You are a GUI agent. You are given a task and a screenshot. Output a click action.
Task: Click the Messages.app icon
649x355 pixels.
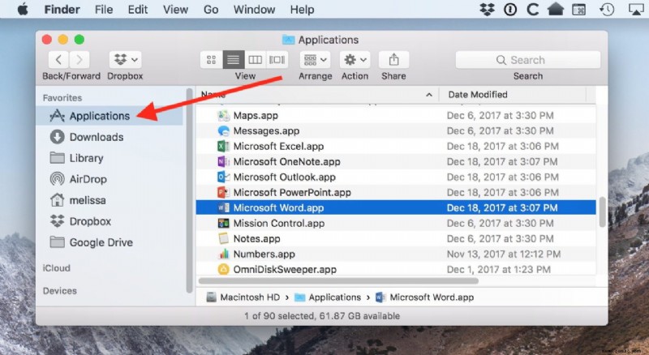224,130
